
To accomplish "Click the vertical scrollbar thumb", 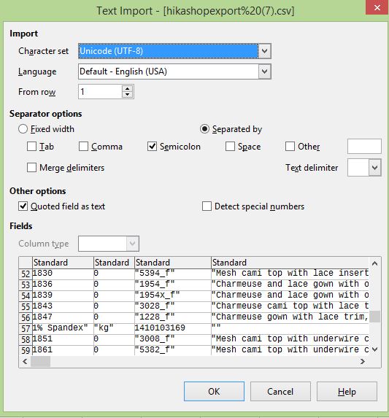I will [374, 317].
